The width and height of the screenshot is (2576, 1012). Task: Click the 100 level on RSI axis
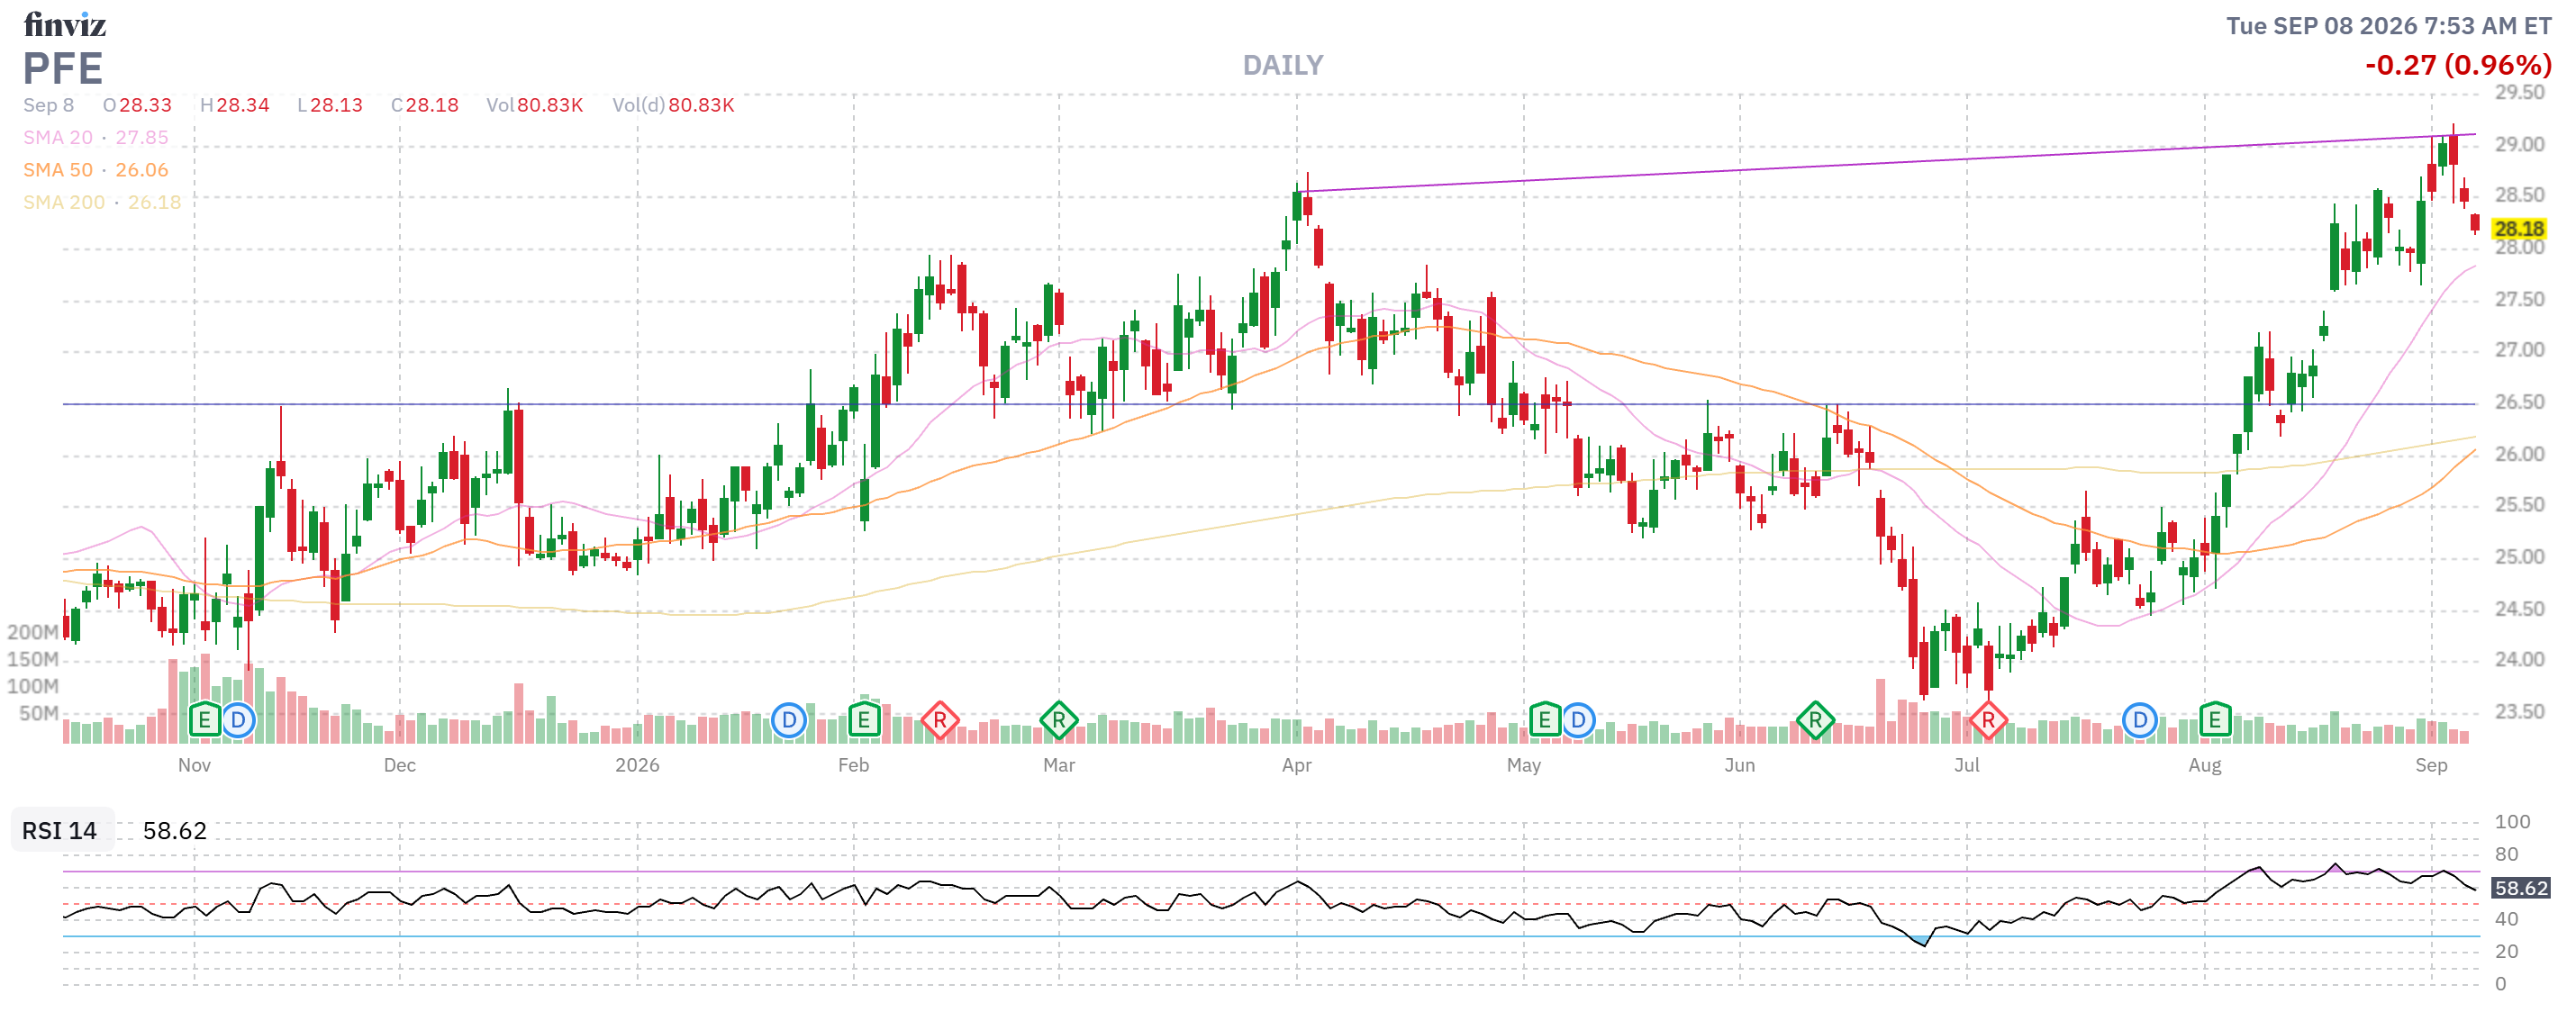pyautogui.click(x=2512, y=822)
